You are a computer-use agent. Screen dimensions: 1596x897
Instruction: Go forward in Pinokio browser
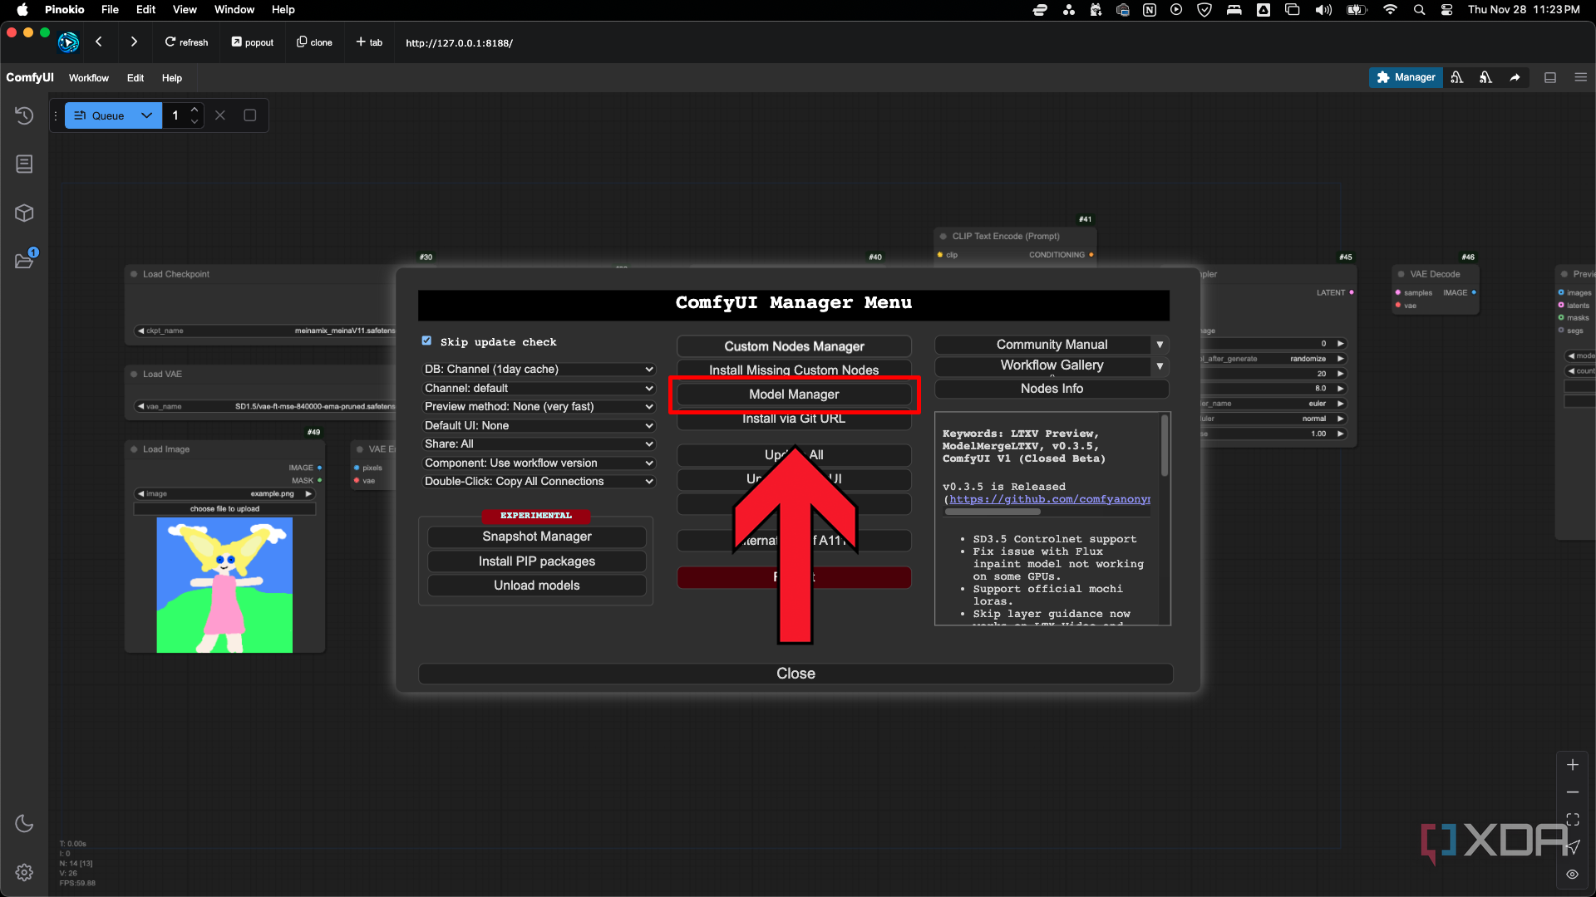point(134,42)
